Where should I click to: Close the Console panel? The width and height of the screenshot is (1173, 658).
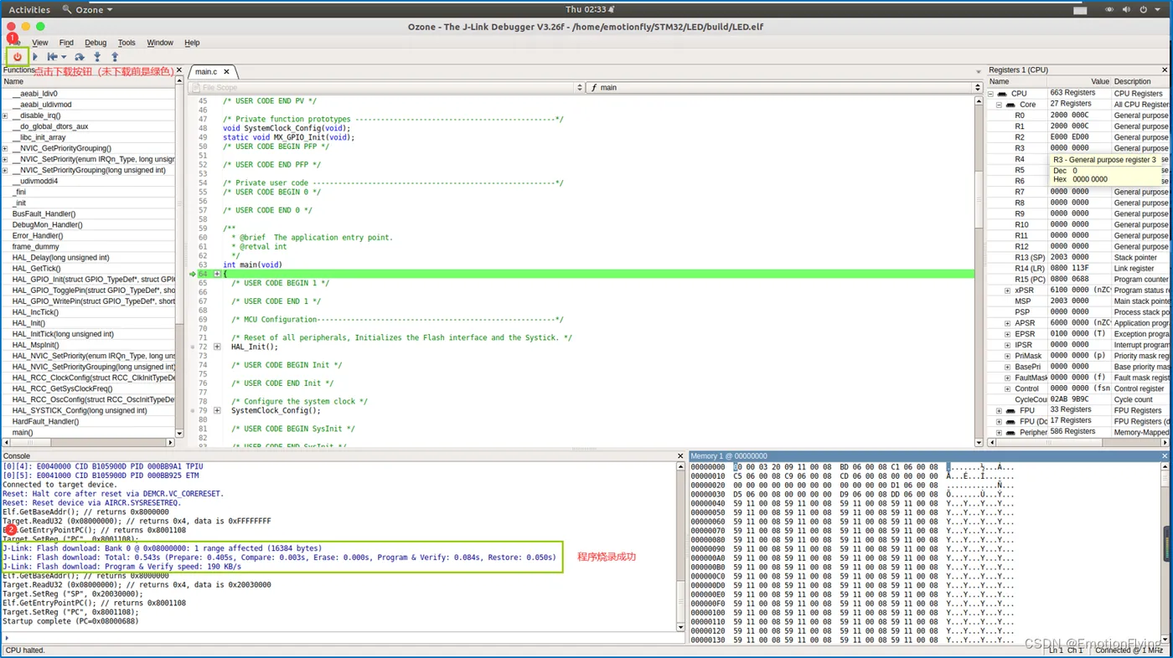(x=680, y=456)
